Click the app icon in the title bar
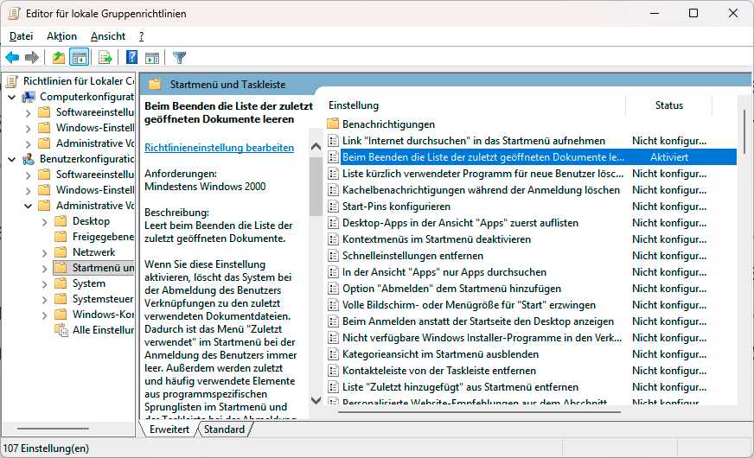 14,14
